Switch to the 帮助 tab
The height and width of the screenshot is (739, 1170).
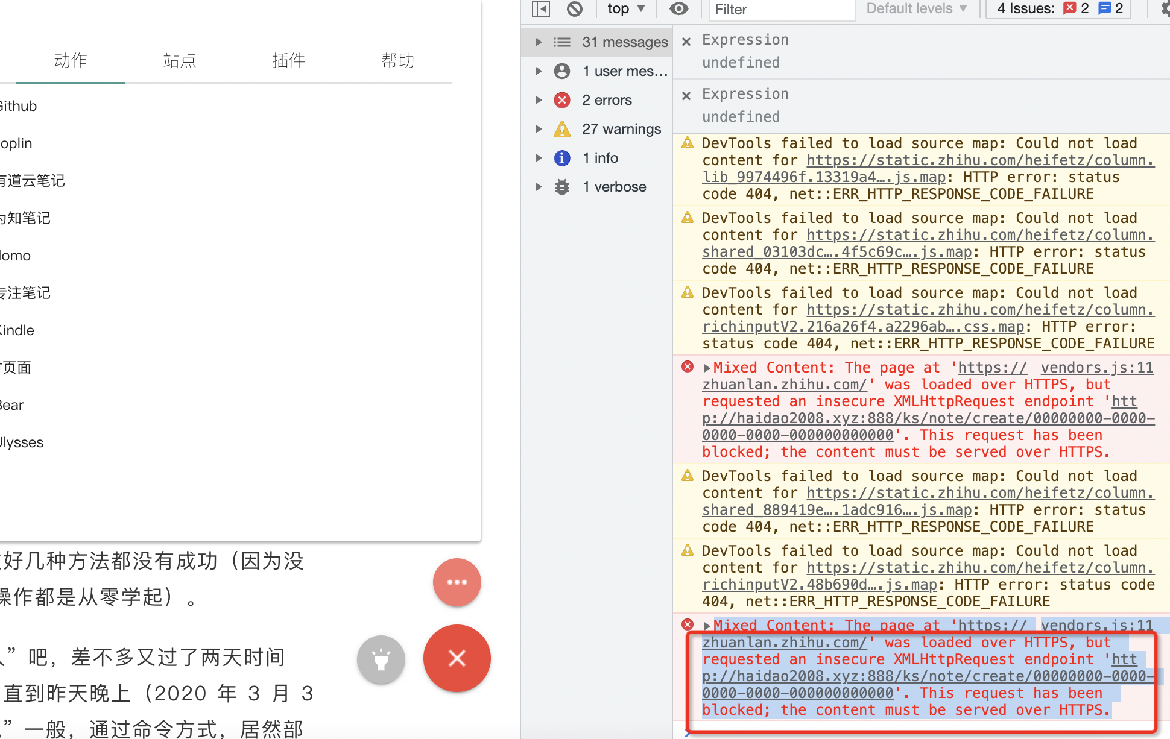398,60
